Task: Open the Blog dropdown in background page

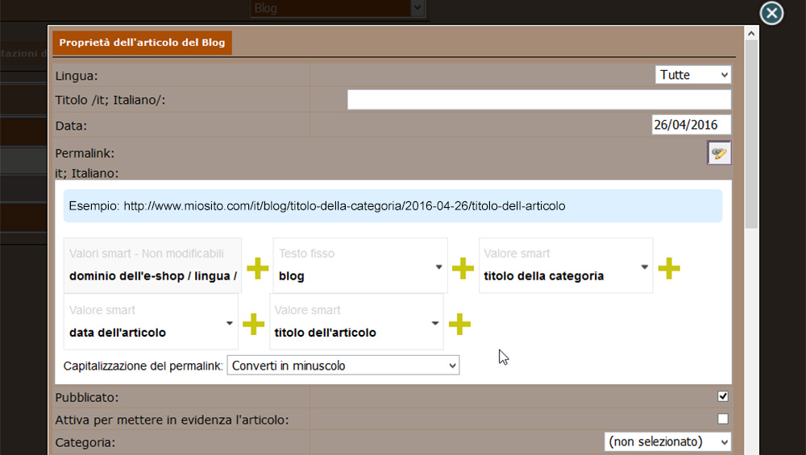Action: click(x=339, y=8)
